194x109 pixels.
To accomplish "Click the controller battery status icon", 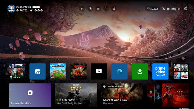I will (168, 9).
